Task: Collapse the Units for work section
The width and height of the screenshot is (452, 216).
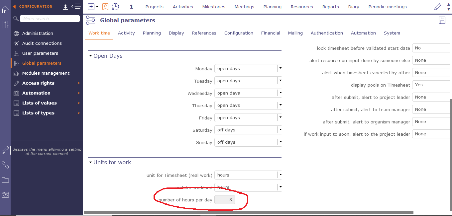Action: (90, 163)
